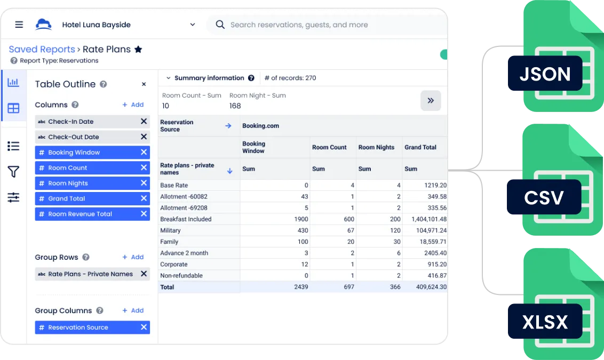Image resolution: width=604 pixels, height=360 pixels.
Task: Remove Check-Out Date column
Action: click(x=144, y=137)
